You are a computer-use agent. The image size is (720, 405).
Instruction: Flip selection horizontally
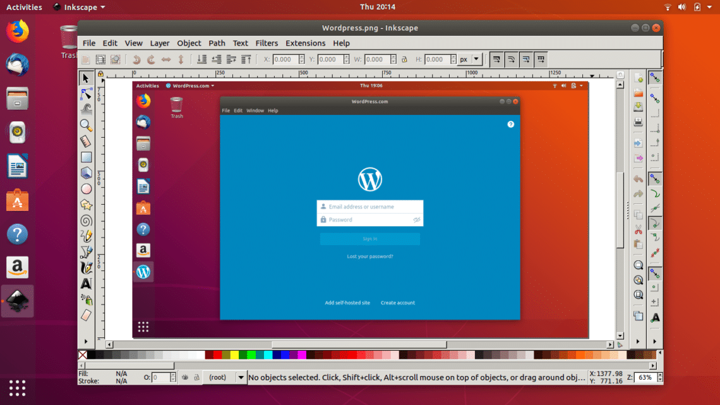tap(166, 59)
